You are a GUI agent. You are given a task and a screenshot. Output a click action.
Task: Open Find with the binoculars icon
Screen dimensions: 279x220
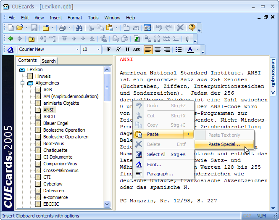(79, 28)
